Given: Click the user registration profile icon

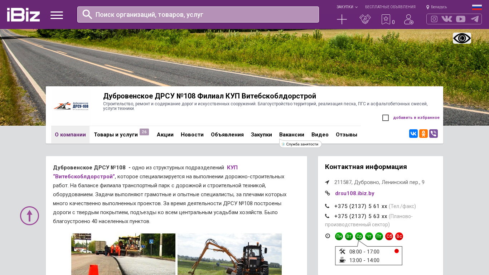Looking at the screenshot, I should click(x=409, y=19).
